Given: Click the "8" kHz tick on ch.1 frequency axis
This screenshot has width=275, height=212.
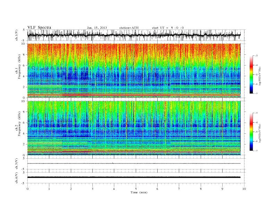Looking at the screenshot, I should coord(24,55).
